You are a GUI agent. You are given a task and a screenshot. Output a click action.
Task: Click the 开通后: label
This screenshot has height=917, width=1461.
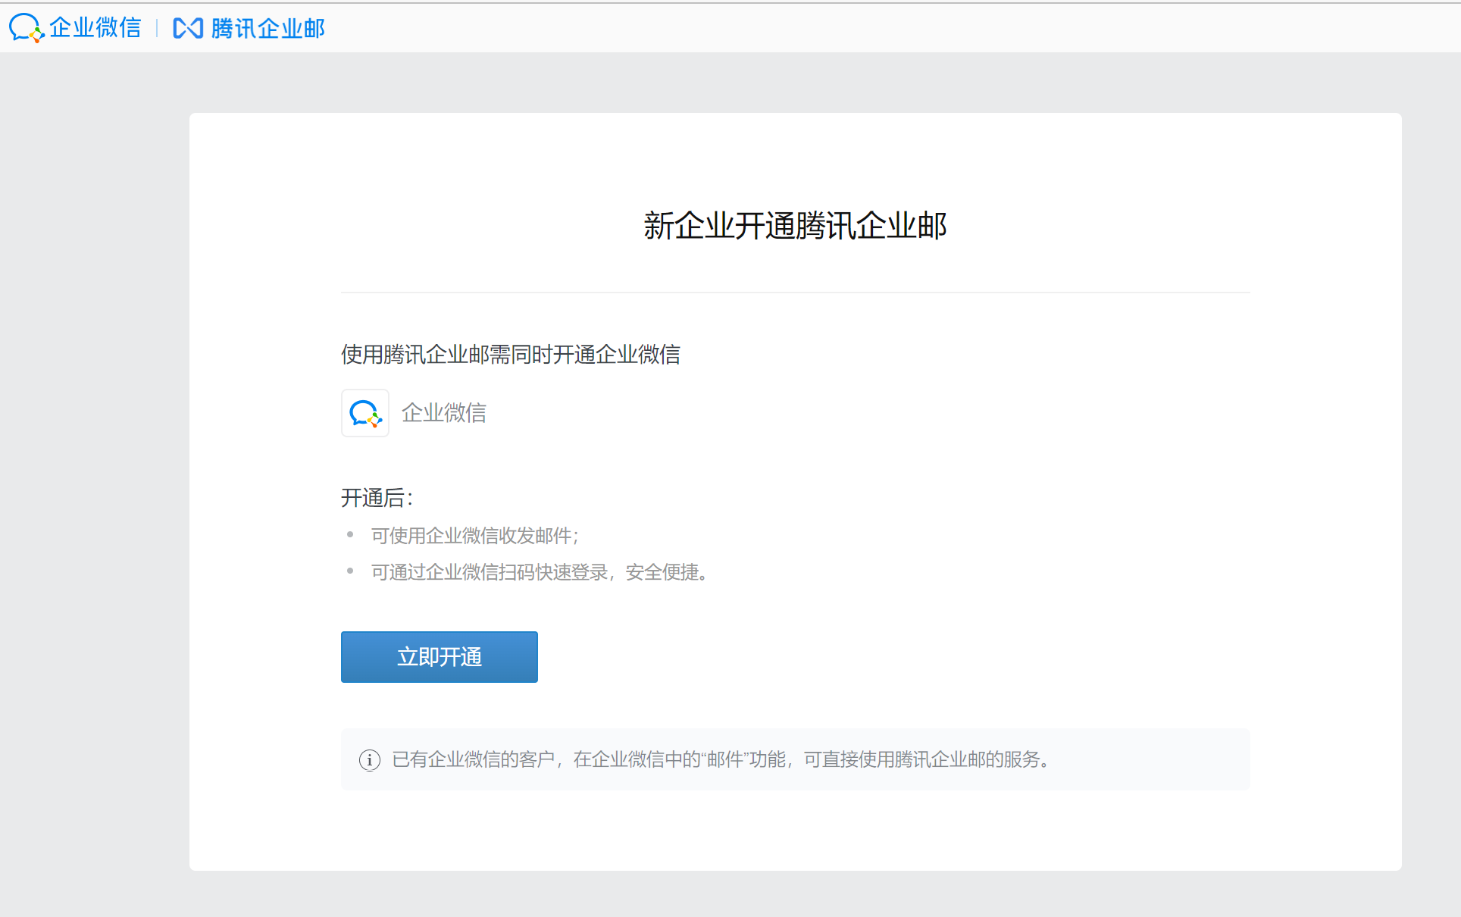(377, 498)
